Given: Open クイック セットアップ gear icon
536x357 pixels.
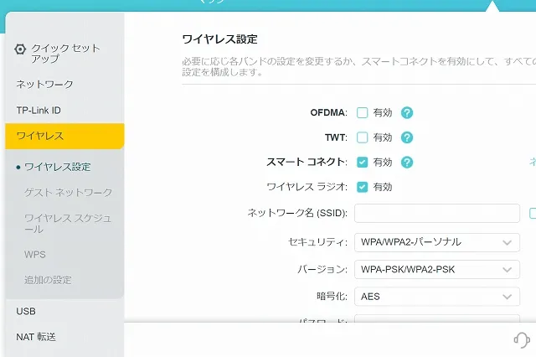Looking at the screenshot, I should point(20,49).
